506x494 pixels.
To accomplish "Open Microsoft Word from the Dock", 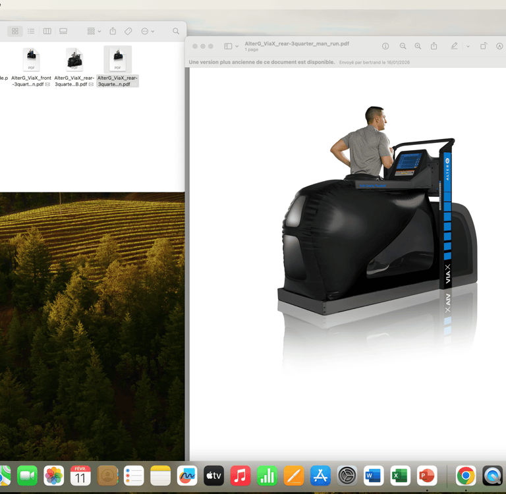I will click(374, 476).
